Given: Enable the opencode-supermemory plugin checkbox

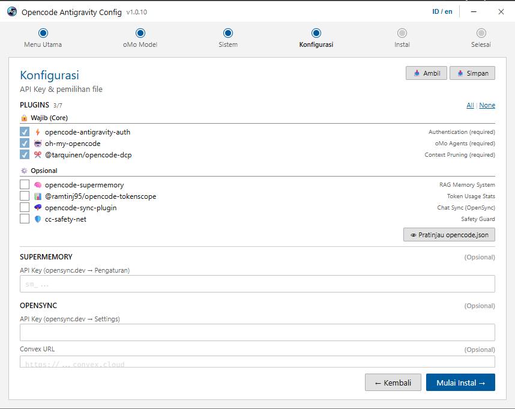Looking at the screenshot, I should pyautogui.click(x=25, y=184).
